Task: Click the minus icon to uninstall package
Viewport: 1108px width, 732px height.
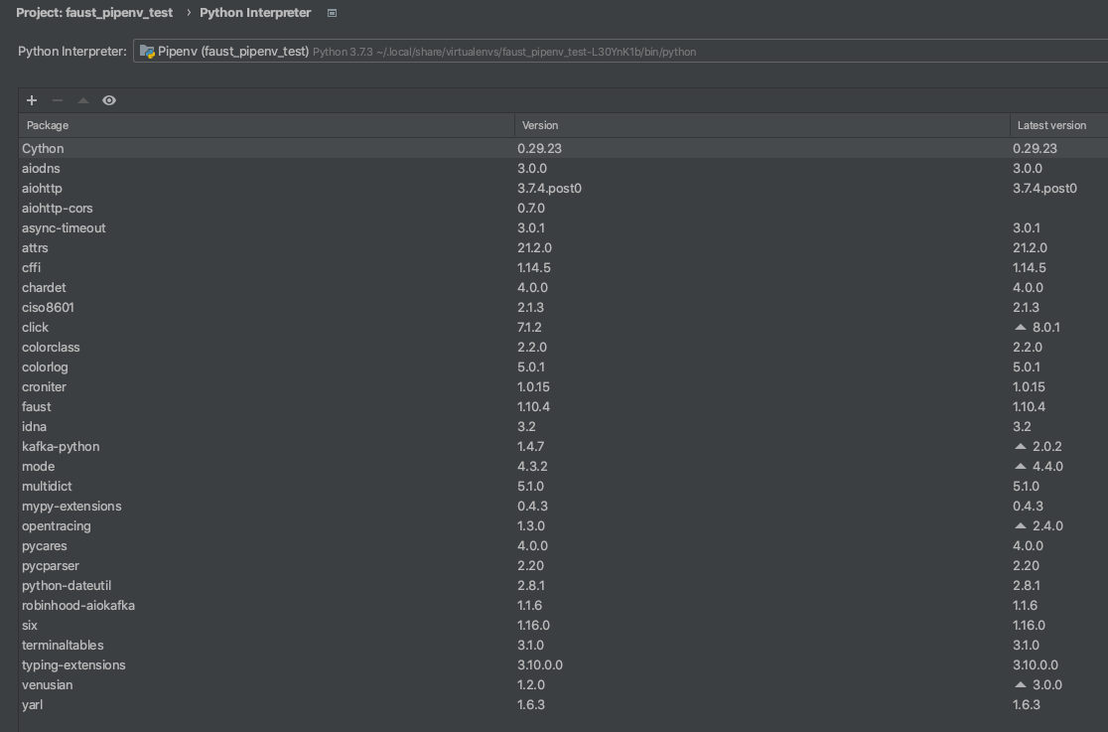Action: tap(58, 100)
